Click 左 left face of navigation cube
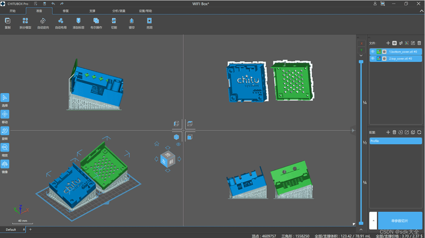The height and width of the screenshot is (238, 425). (x=164, y=161)
